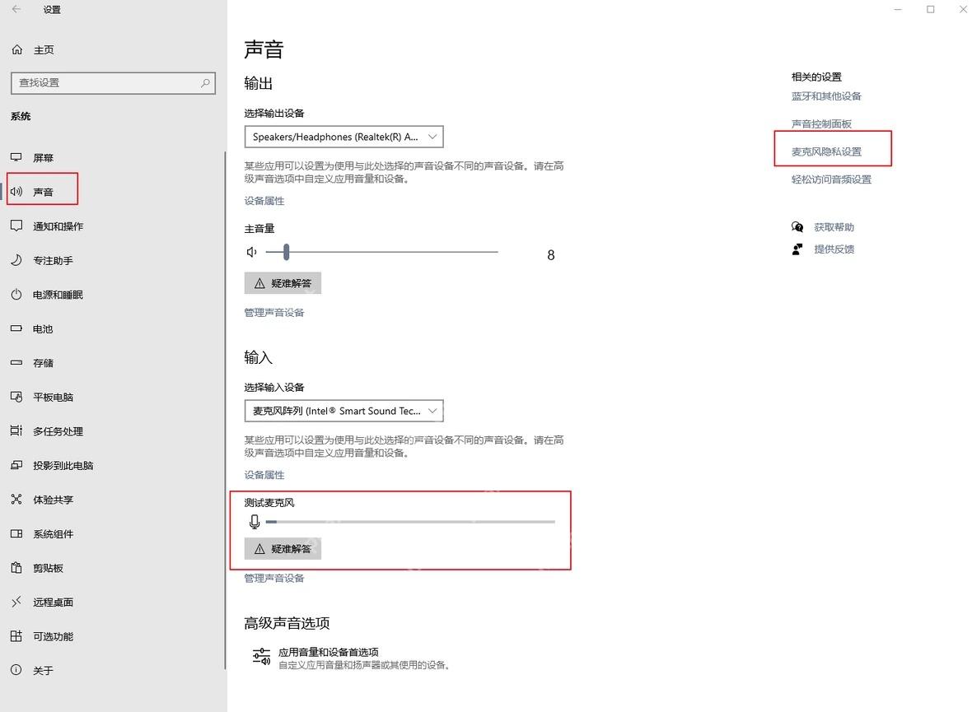972x712 pixels.
Task: Click the 多任务处理 multitasking icon
Action: (16, 430)
